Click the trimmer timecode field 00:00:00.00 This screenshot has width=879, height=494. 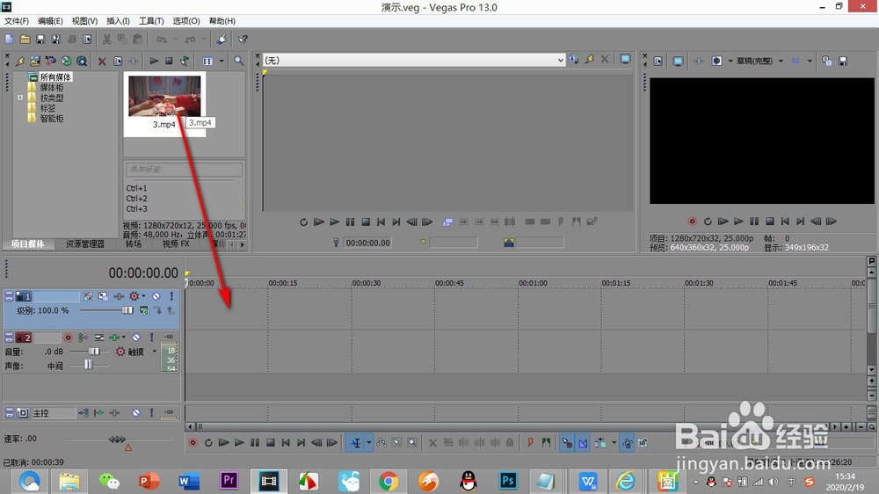(367, 243)
